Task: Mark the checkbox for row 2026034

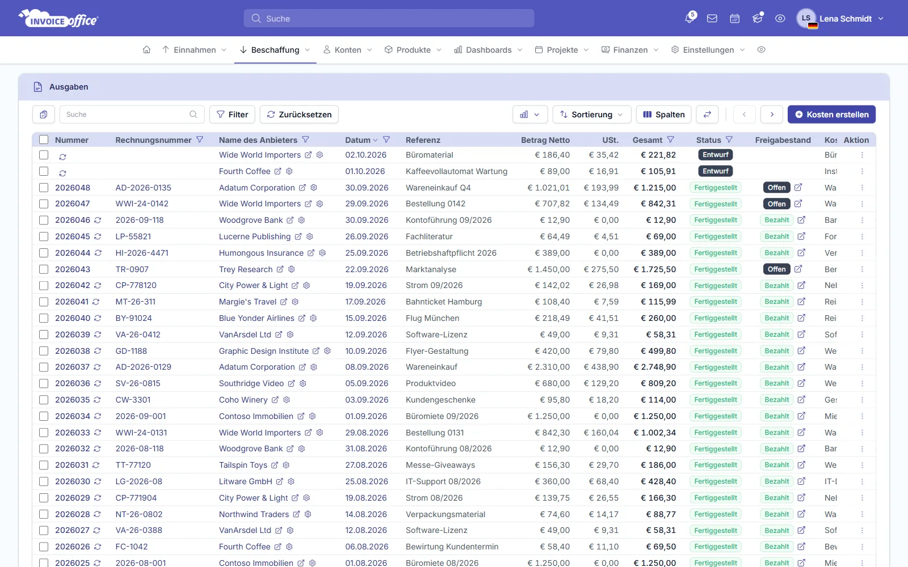Action: tap(44, 416)
